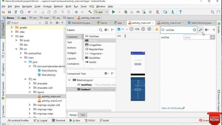
Task: Expand the .idea folder
Action: click(12, 32)
